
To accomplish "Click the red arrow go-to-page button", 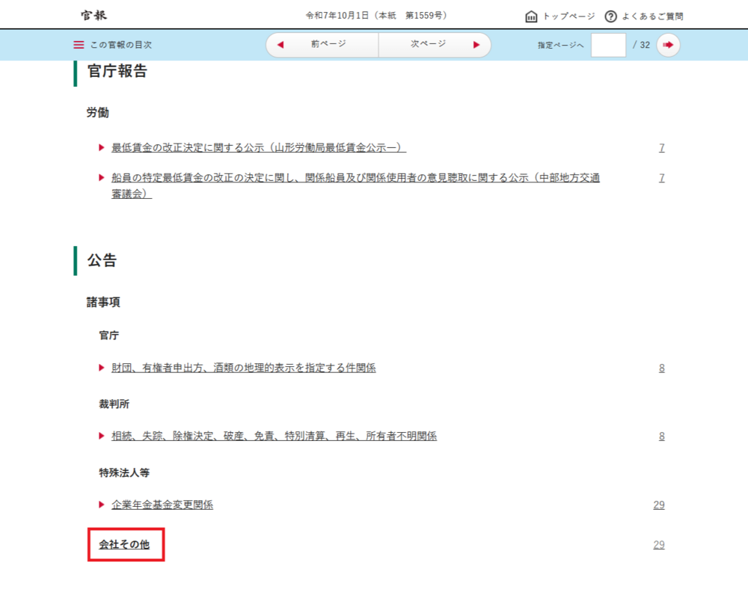I will (x=668, y=45).
